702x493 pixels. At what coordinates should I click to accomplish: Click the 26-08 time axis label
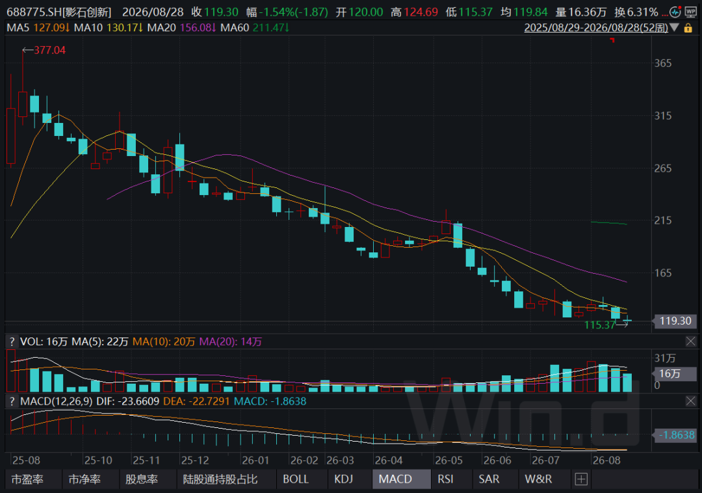pyautogui.click(x=606, y=460)
